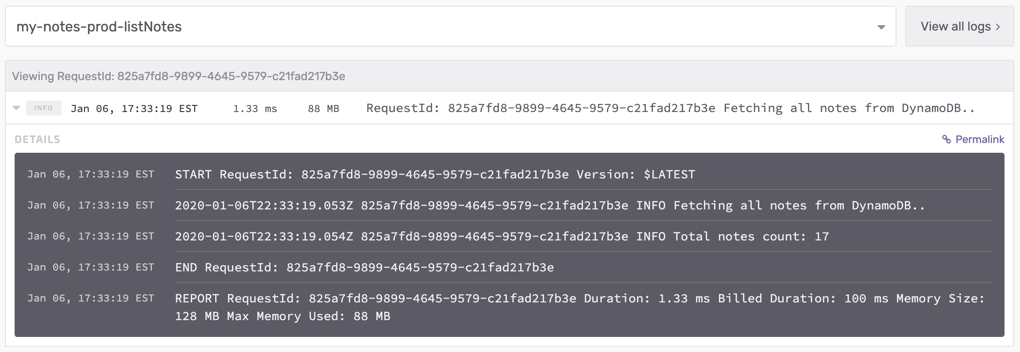The image size is (1020, 352).
Task: Click the DETAILS section label
Action: [37, 139]
